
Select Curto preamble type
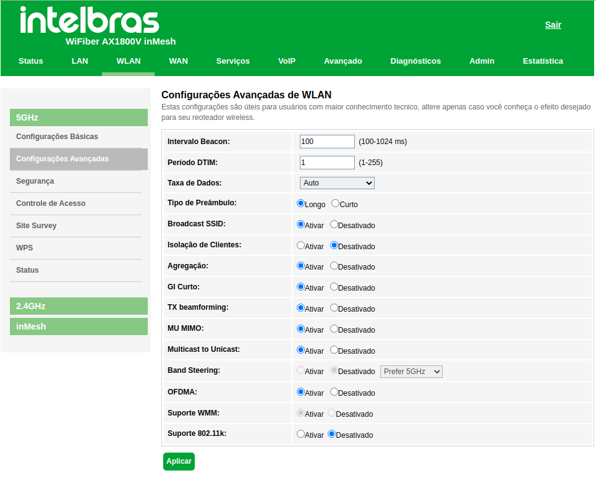pyautogui.click(x=335, y=203)
